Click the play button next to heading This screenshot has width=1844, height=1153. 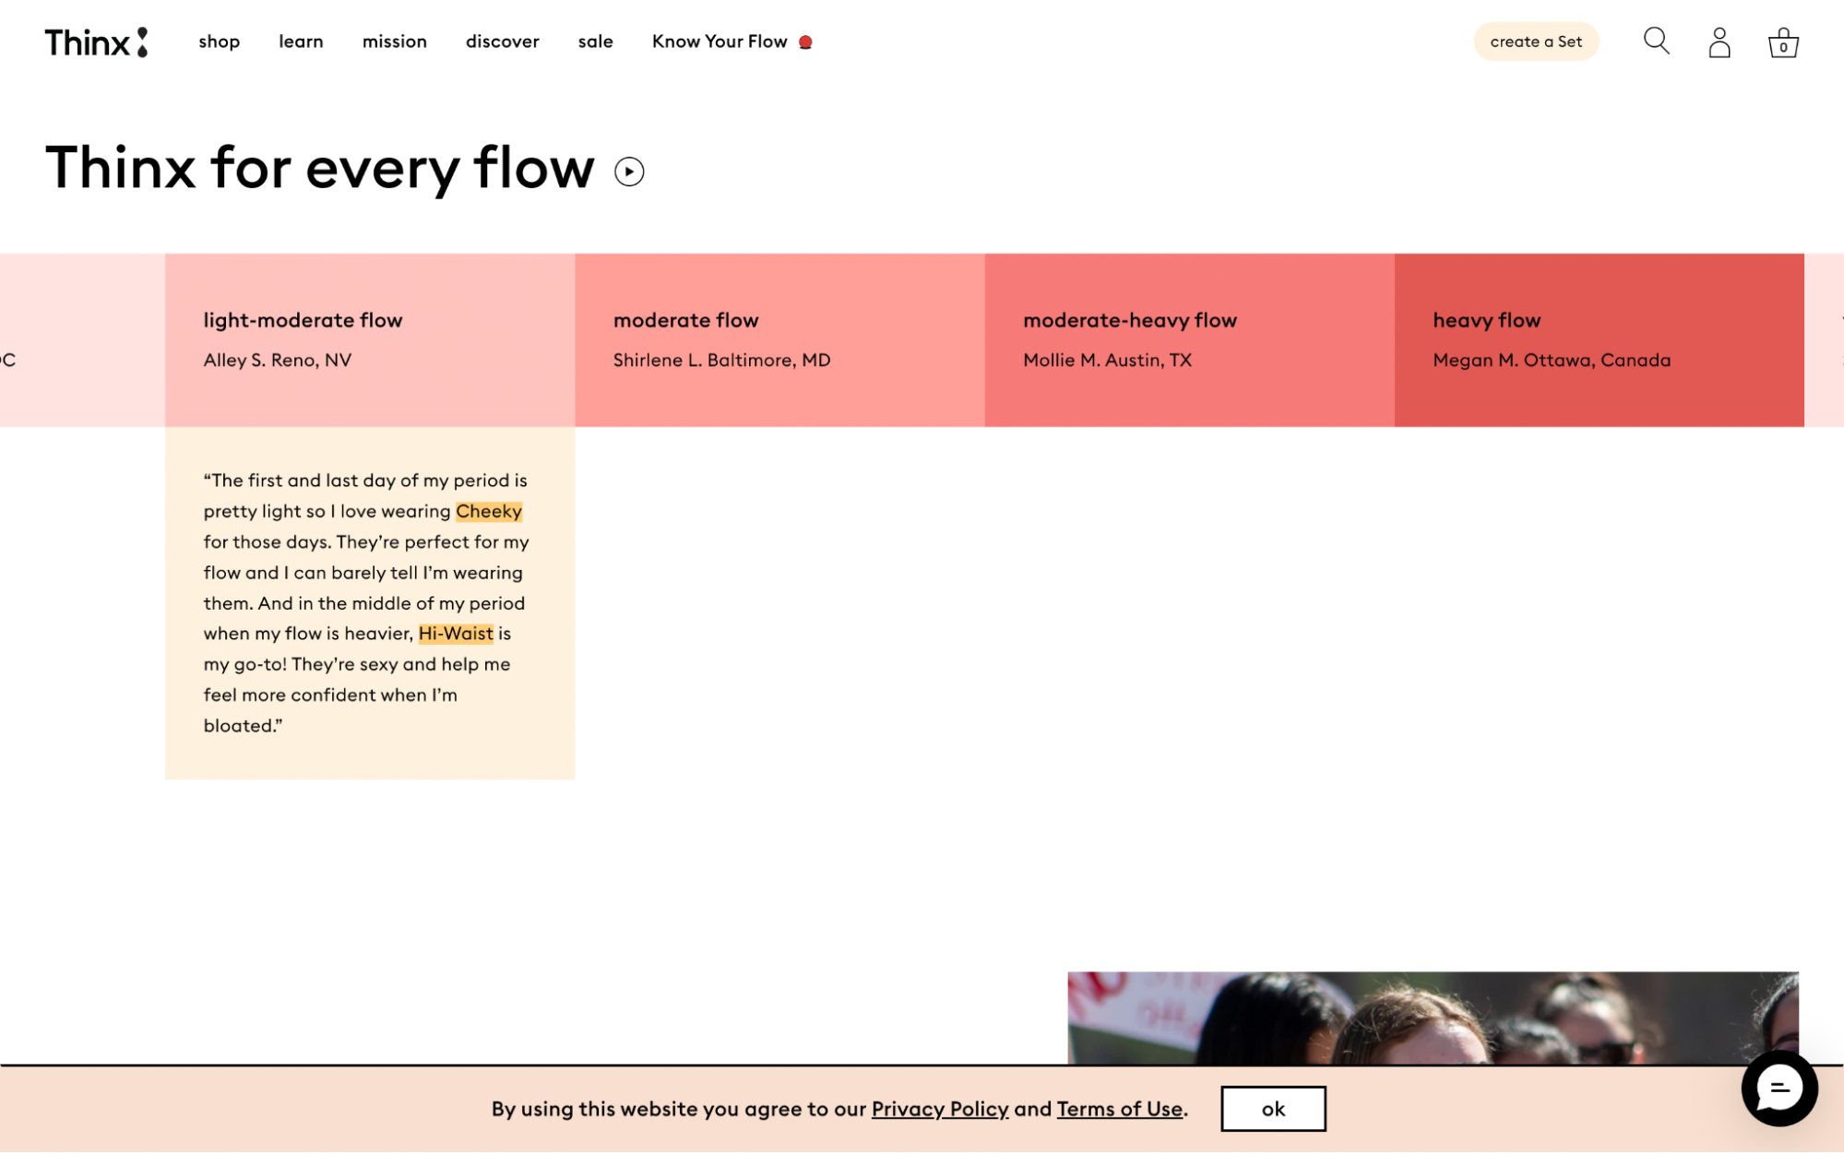pos(630,170)
